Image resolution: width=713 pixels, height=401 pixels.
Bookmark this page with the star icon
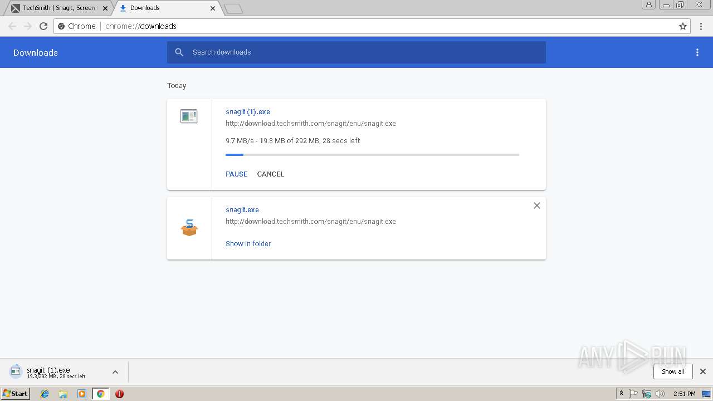coord(683,26)
